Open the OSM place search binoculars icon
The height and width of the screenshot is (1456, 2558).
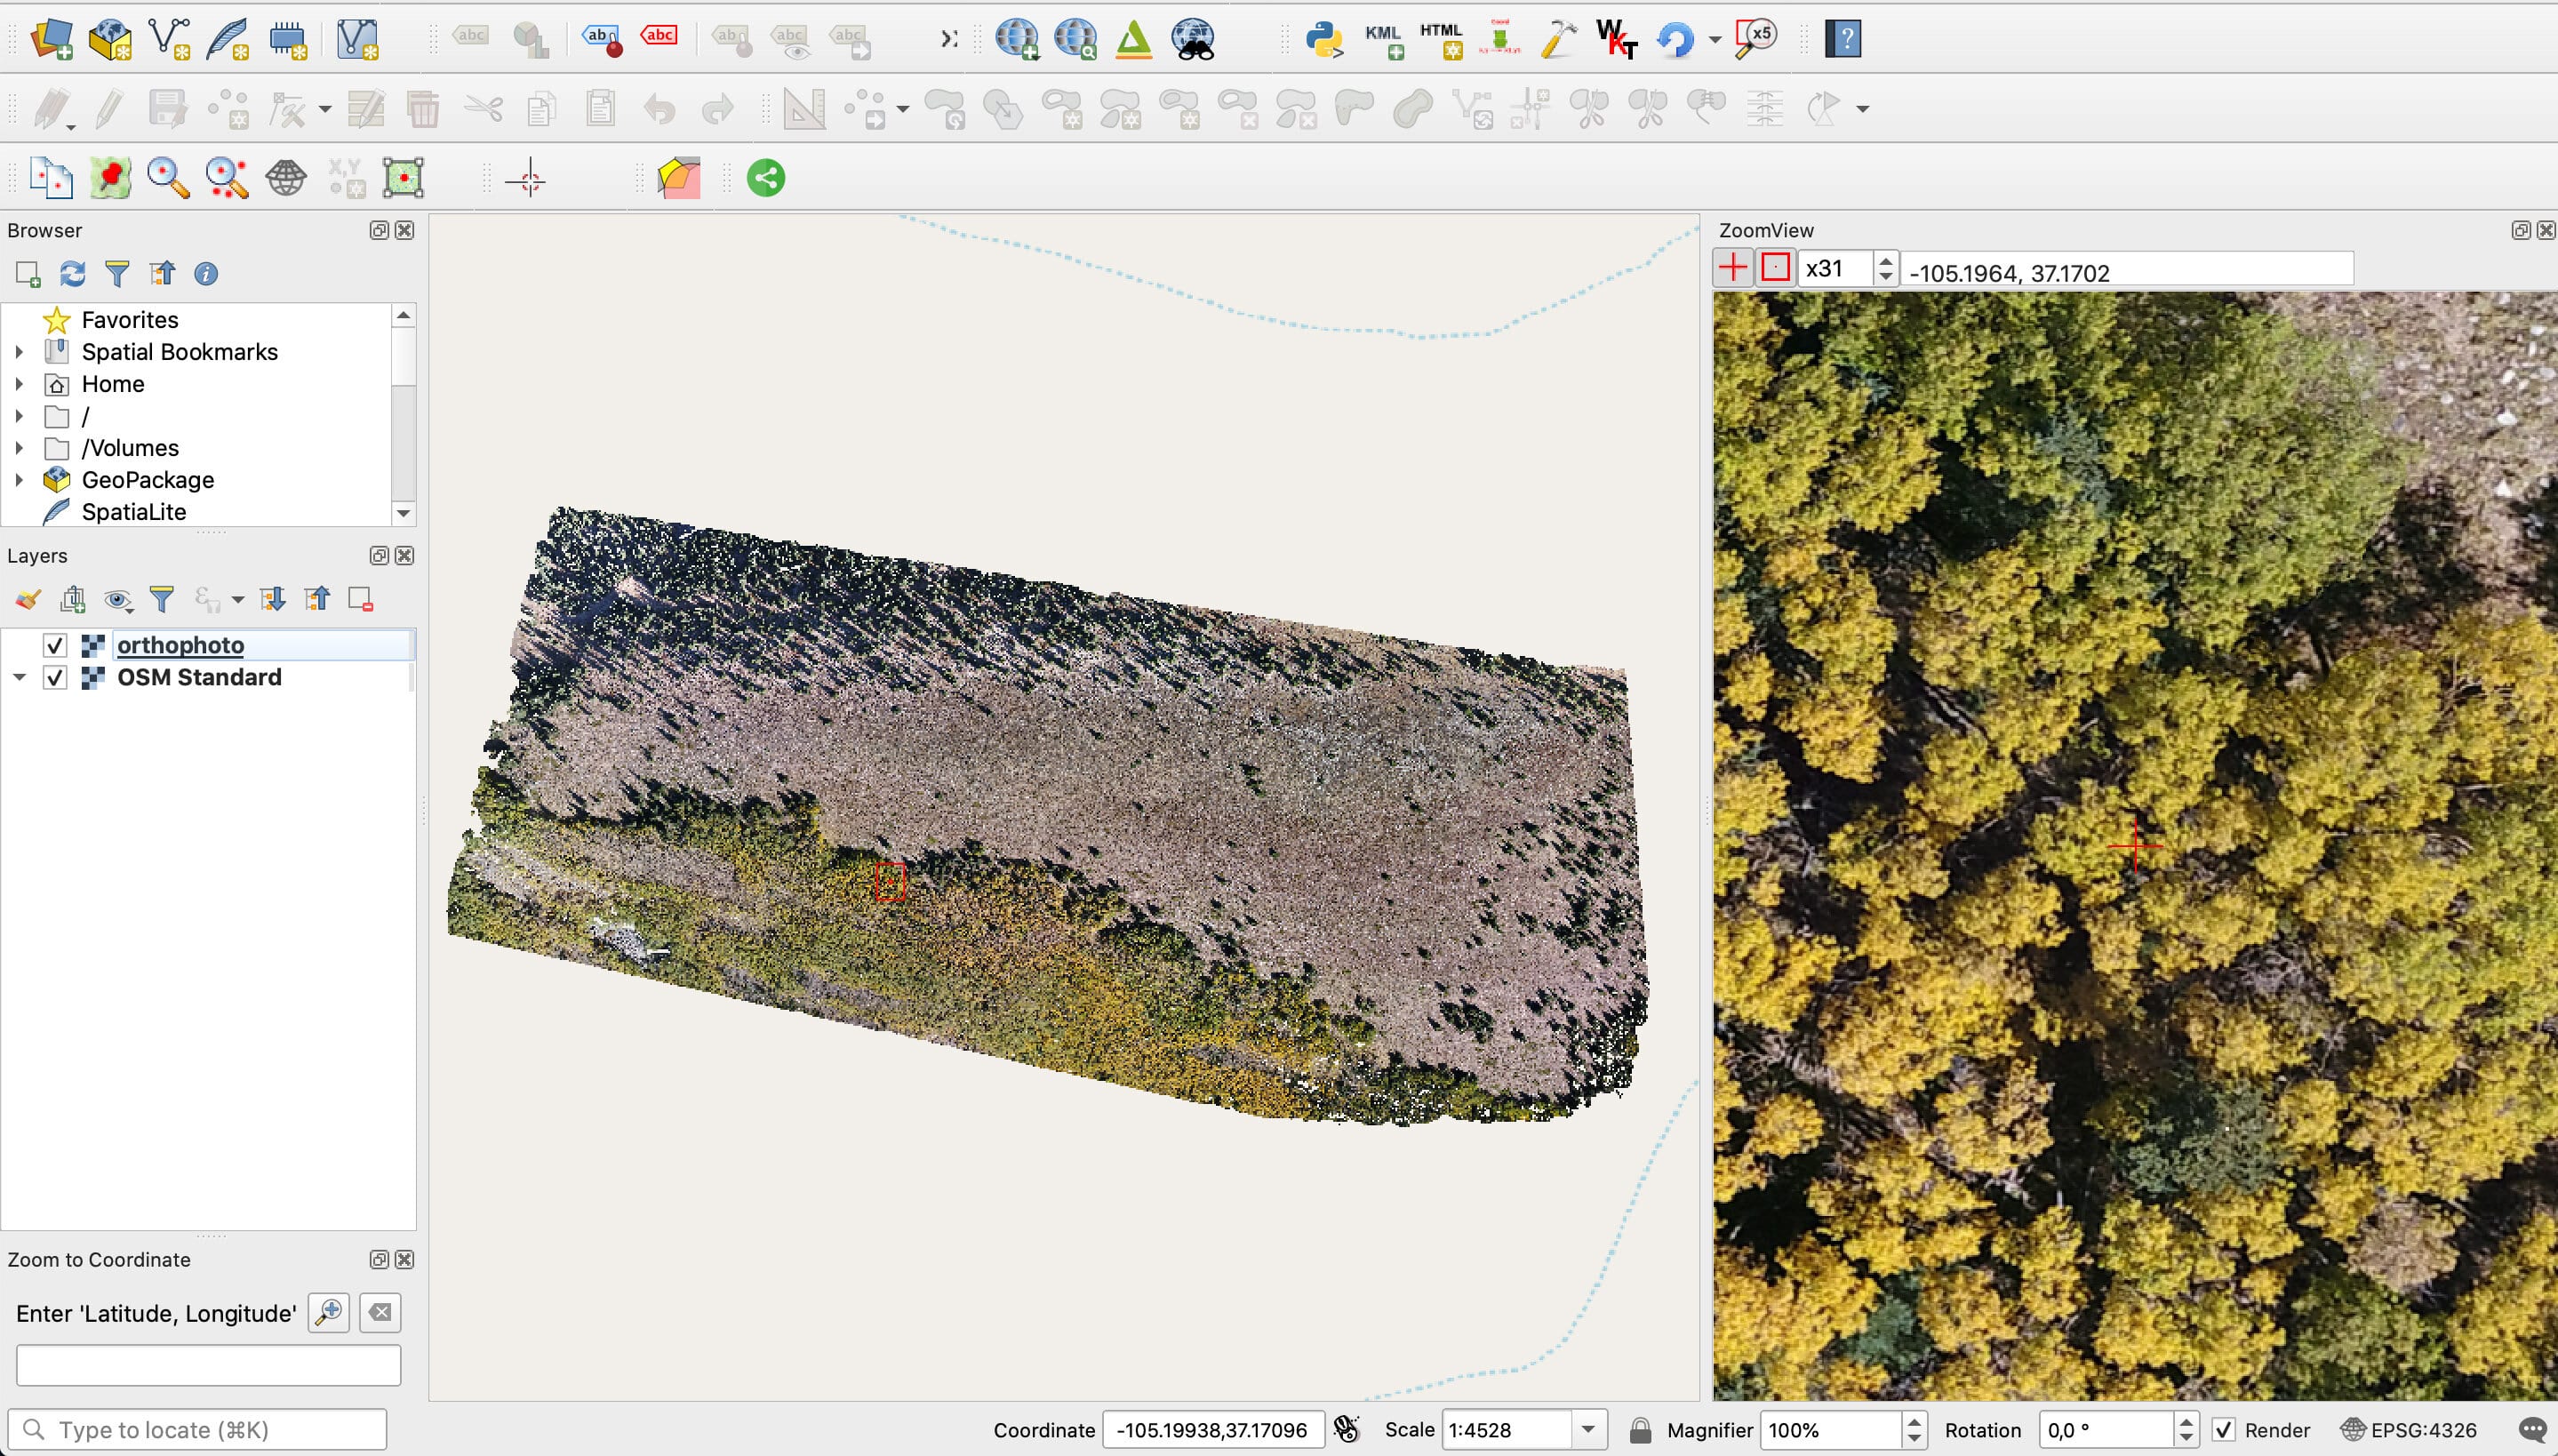coord(1193,39)
